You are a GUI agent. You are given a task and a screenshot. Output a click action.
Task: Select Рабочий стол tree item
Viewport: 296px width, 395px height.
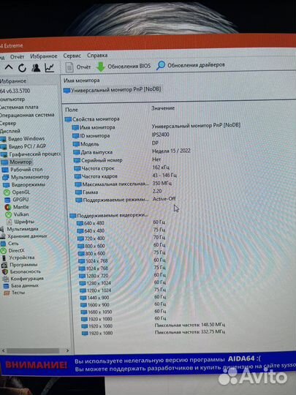pos(22,170)
